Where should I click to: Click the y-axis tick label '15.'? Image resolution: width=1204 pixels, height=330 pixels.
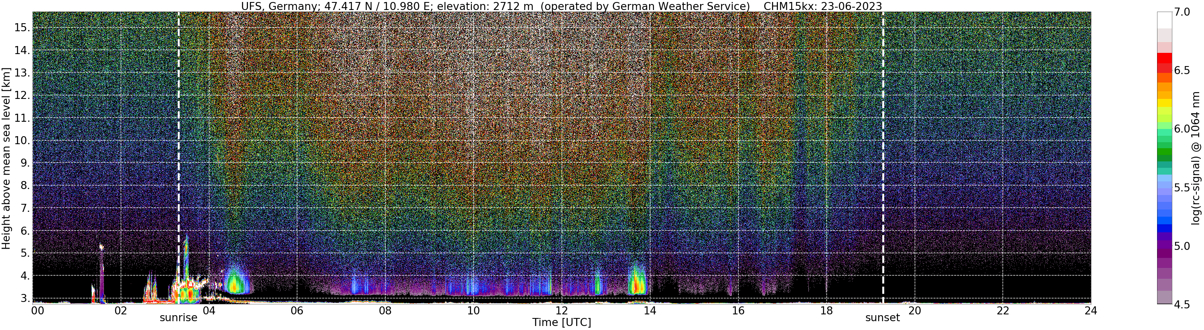pos(22,28)
